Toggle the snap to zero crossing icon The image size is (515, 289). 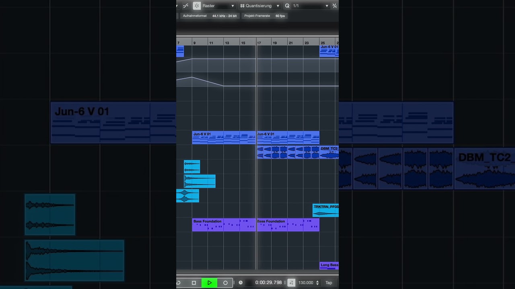point(185,6)
